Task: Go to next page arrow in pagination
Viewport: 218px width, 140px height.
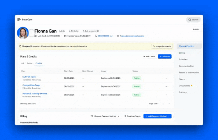Action: tap(169, 104)
